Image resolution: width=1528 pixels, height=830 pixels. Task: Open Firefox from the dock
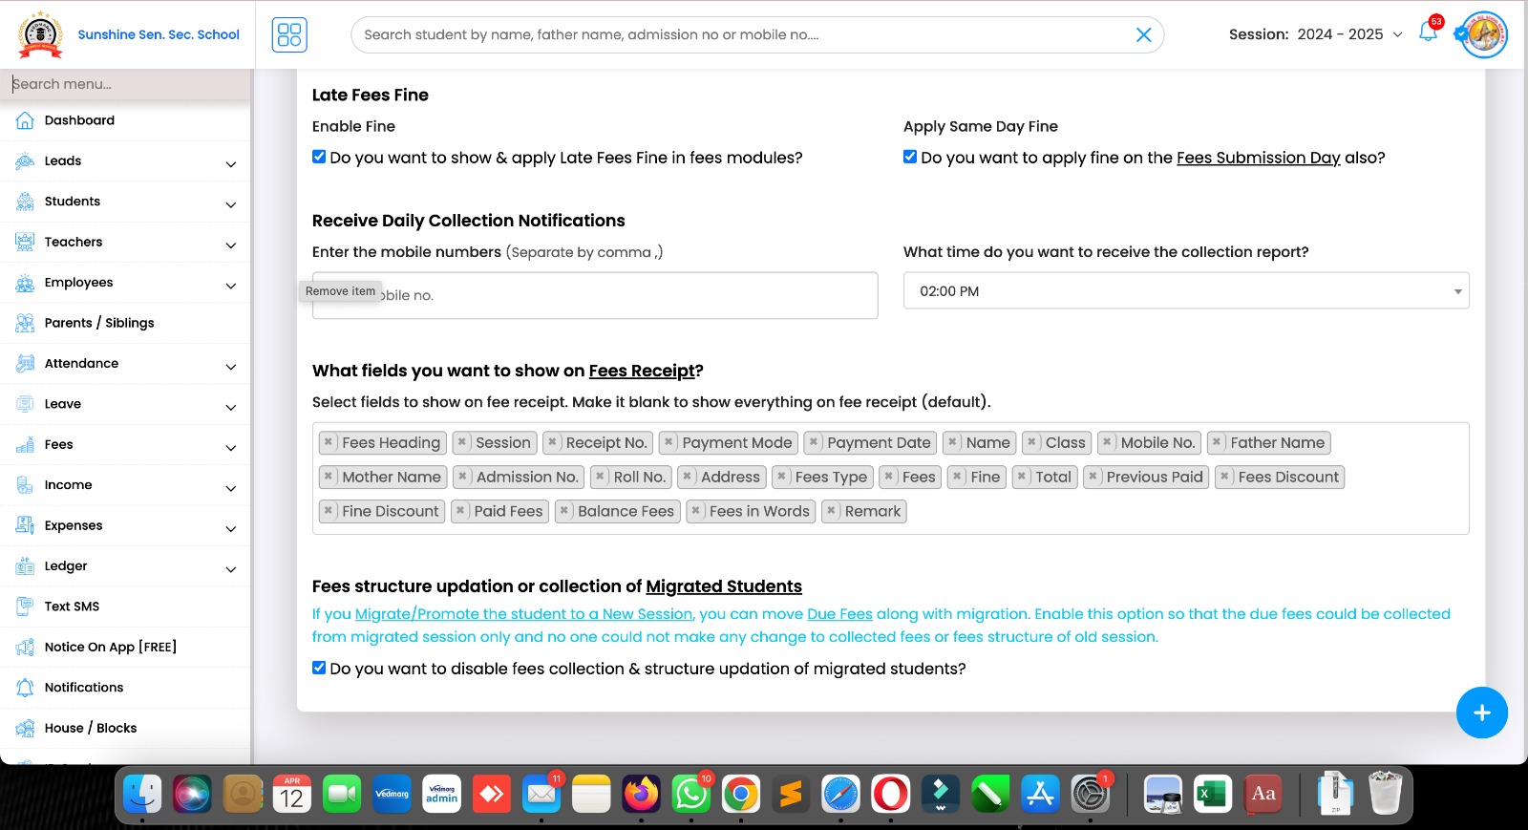pyautogui.click(x=641, y=794)
